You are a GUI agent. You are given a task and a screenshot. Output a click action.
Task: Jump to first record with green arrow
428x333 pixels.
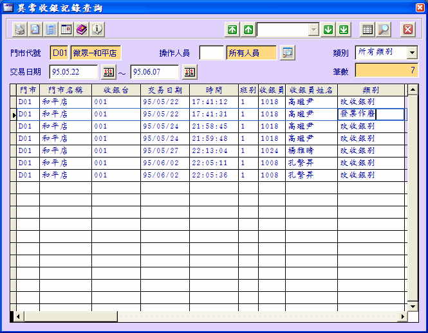(232, 29)
